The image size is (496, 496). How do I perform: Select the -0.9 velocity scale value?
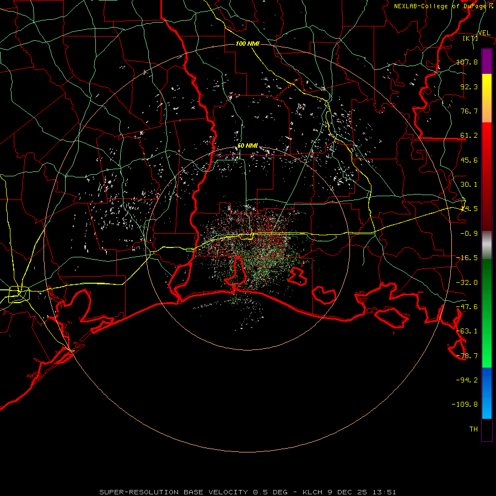click(469, 234)
